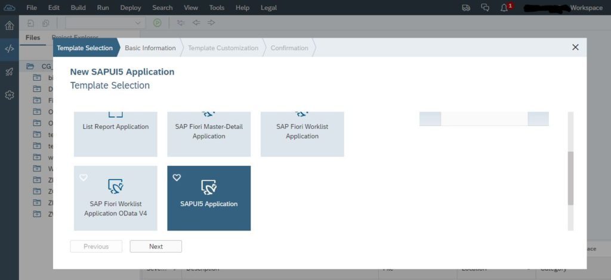Open the Home perspective in sidebar
The width and height of the screenshot is (611, 280).
(10, 26)
